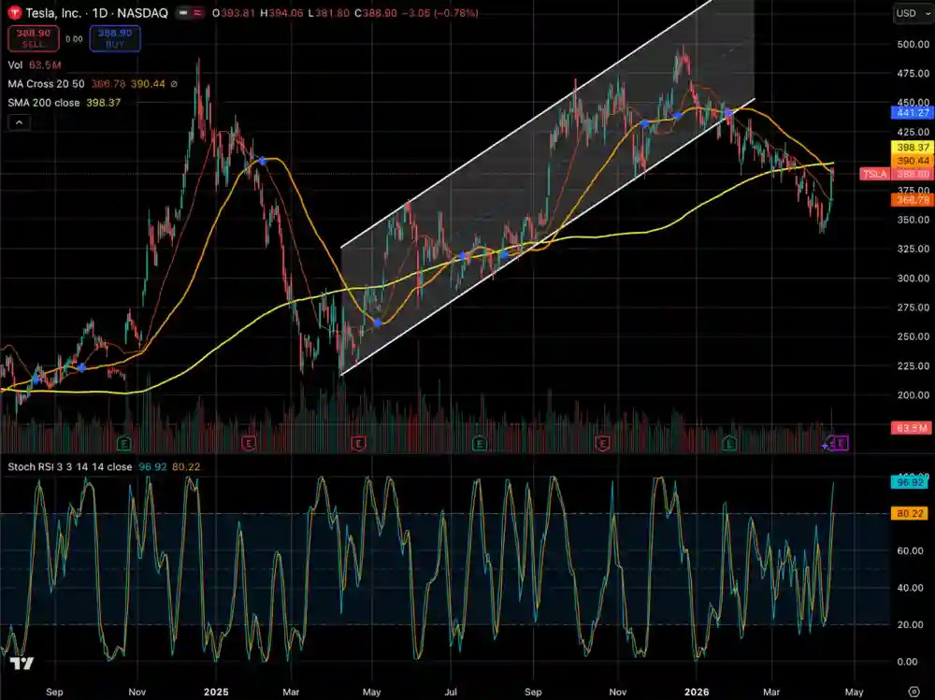The width and height of the screenshot is (935, 700).
Task: Click the lightning bolt event icon
Action: tap(827, 445)
